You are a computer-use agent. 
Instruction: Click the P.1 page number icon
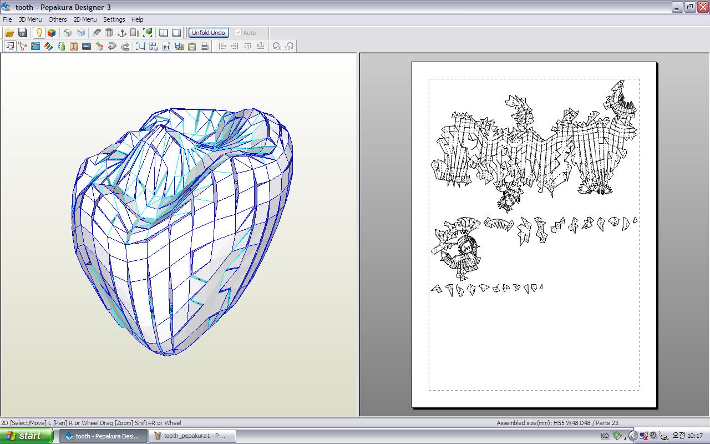[x=166, y=47]
